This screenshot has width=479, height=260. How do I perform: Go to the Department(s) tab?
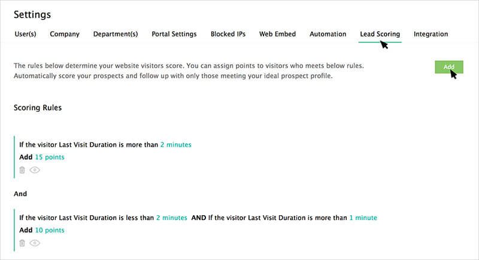pos(116,34)
